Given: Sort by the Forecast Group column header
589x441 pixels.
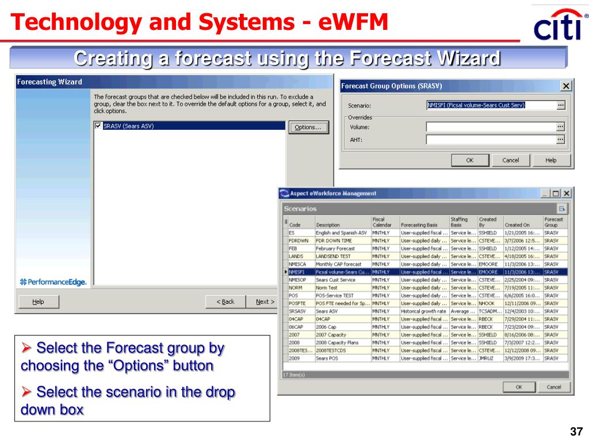Looking at the screenshot, I should click(x=555, y=222).
